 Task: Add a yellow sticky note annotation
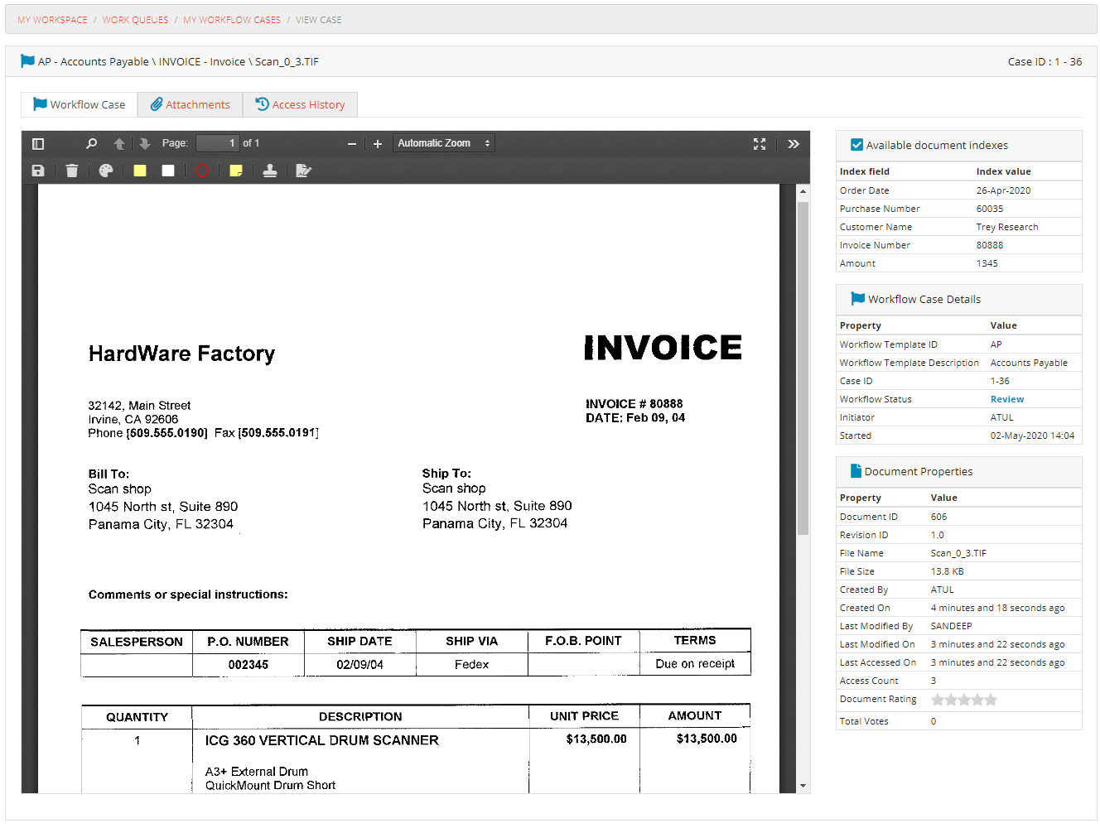236,171
